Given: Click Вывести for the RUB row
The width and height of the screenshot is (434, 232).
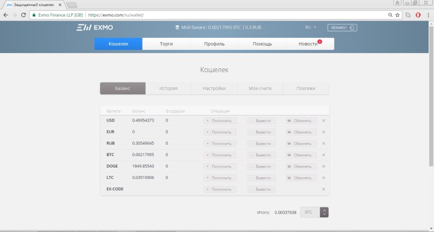Looking at the screenshot, I should coord(261,143).
